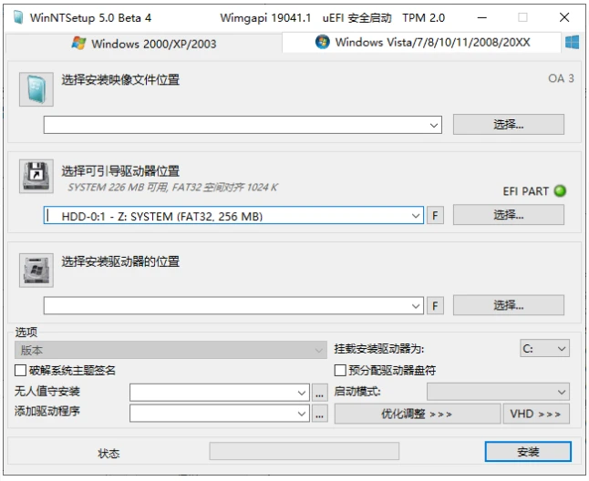Image resolution: width=589 pixels, height=481 pixels.
Task: Minimize the WinNTSetup window
Action: pos(482,17)
